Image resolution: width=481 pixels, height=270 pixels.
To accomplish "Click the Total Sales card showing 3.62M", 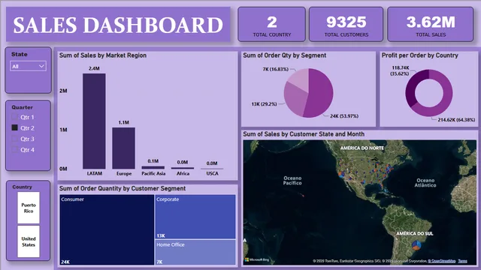I will (431, 25).
